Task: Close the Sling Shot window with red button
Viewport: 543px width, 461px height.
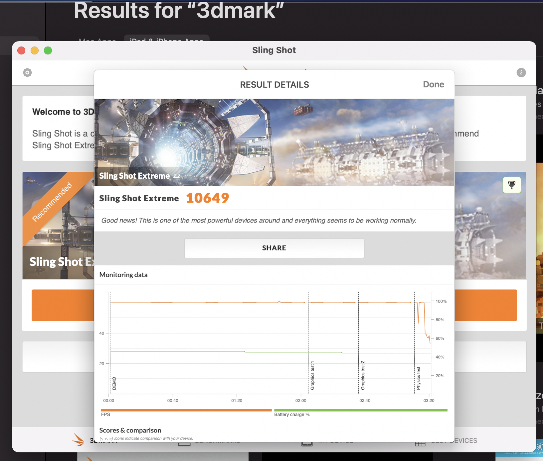Action: click(21, 50)
